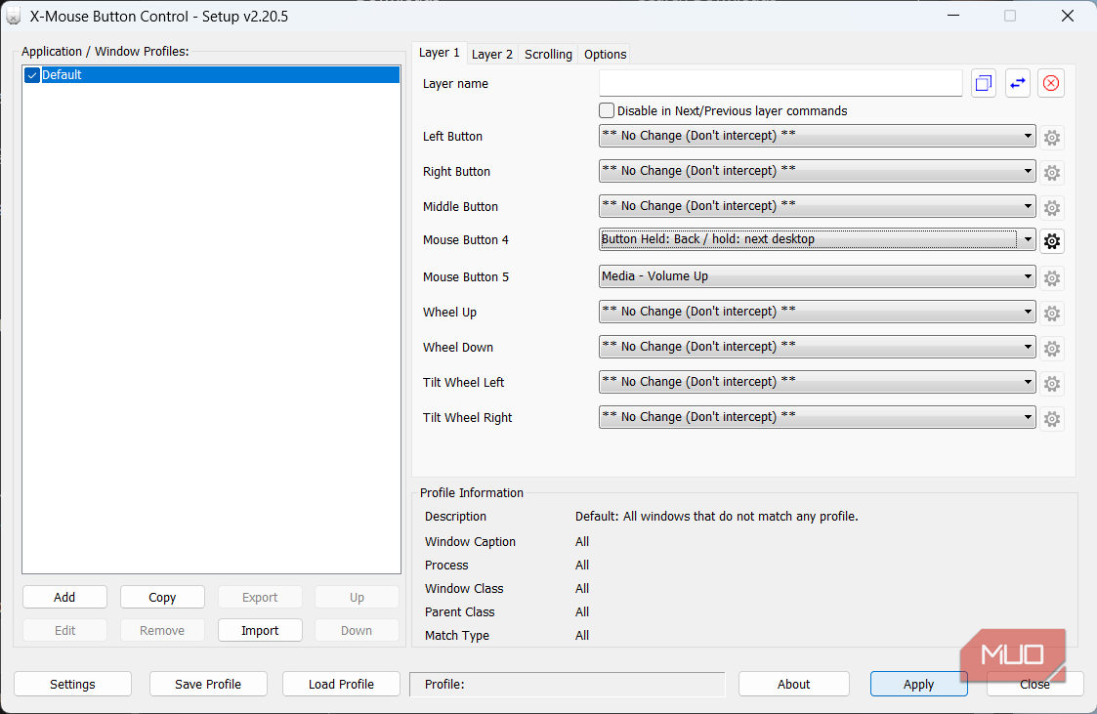
Task: Open the Settings button
Action: (x=72, y=684)
